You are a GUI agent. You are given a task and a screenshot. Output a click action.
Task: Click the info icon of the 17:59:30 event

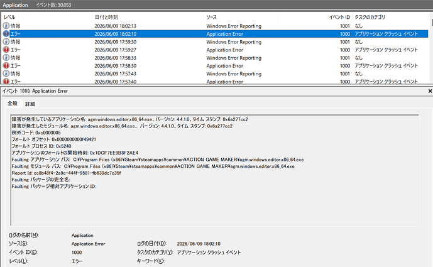[x=6, y=41]
